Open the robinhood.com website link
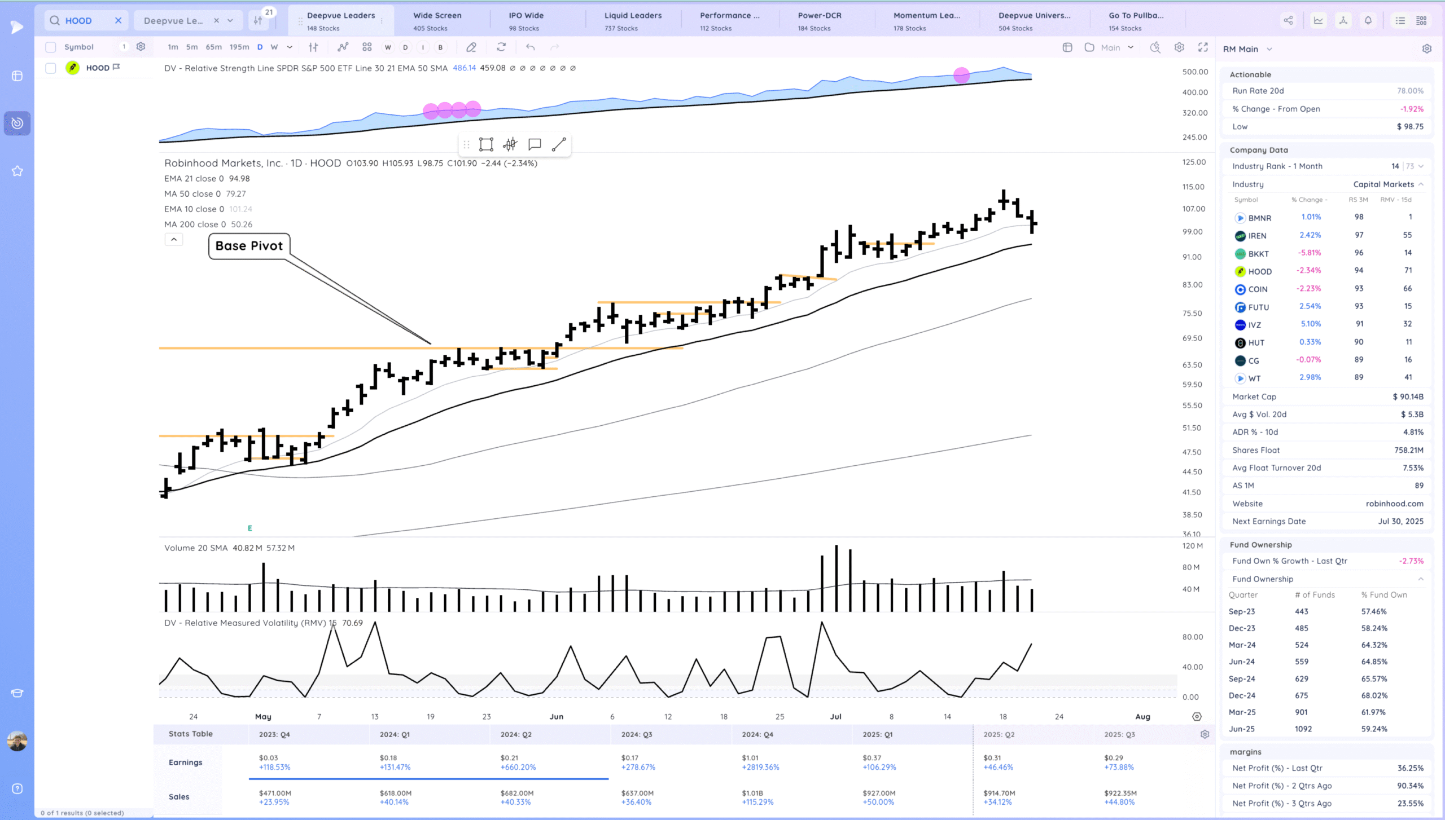 1394,504
